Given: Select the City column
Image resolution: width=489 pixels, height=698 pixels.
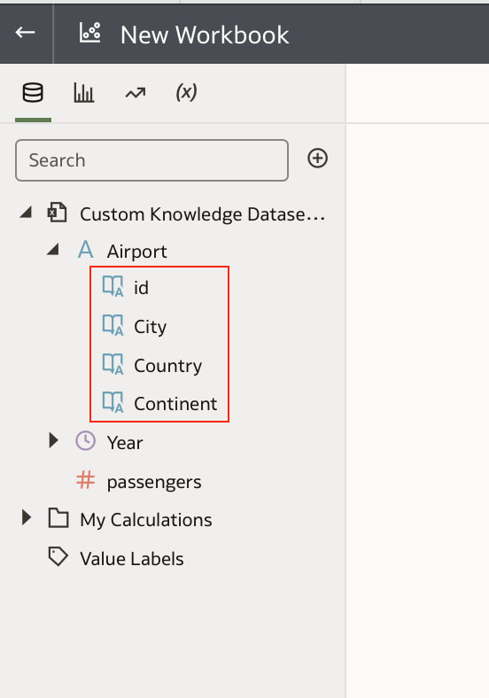Looking at the screenshot, I should 150,327.
